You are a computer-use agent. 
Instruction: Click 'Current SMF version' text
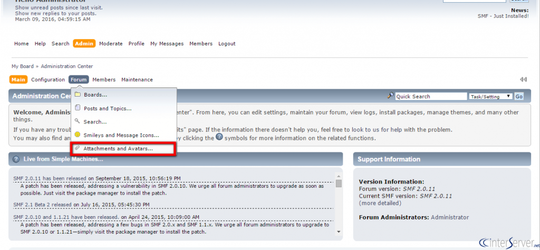406,196
